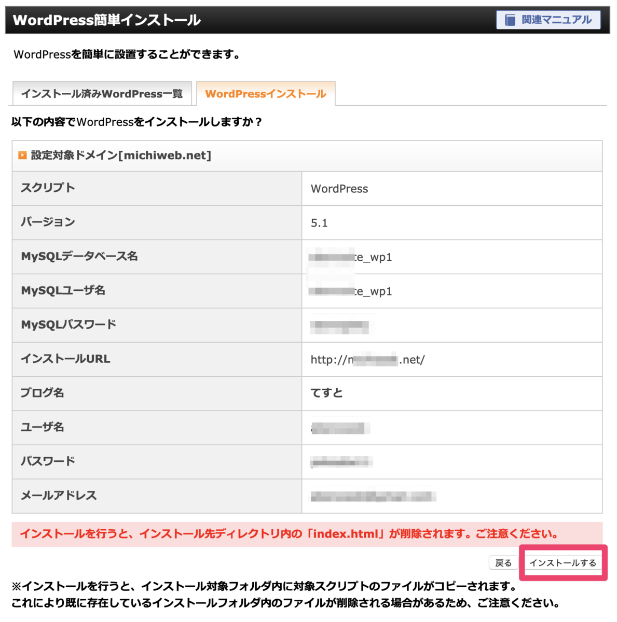Click orange arrow icon beside 設定対象ドメイン
This screenshot has width=617, height=622.
pos(22,155)
